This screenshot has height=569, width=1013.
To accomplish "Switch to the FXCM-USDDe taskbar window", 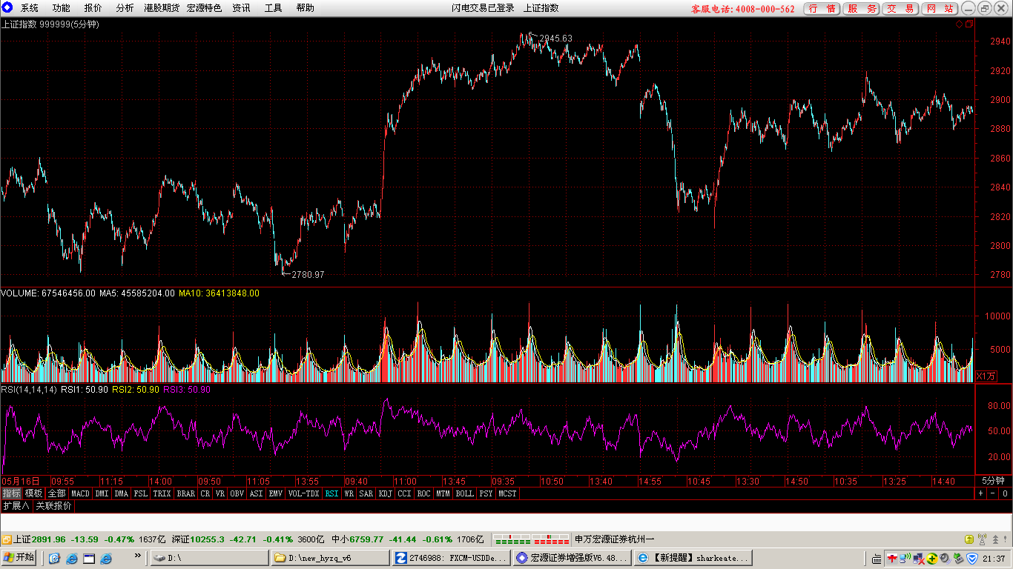I will point(452,557).
